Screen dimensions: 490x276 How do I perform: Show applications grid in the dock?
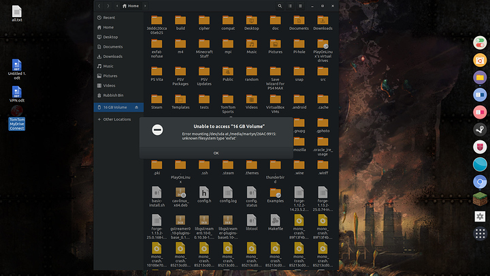(x=479, y=234)
